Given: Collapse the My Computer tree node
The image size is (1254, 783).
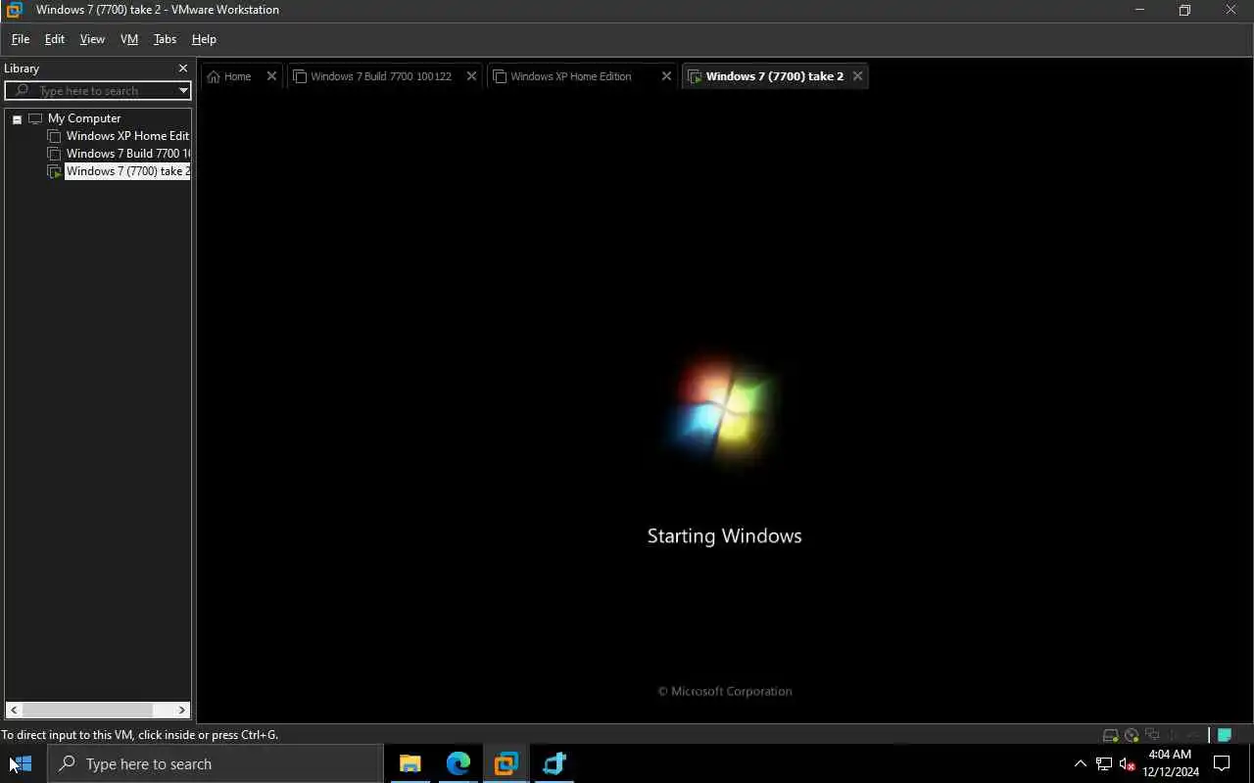Looking at the screenshot, I should (x=17, y=119).
